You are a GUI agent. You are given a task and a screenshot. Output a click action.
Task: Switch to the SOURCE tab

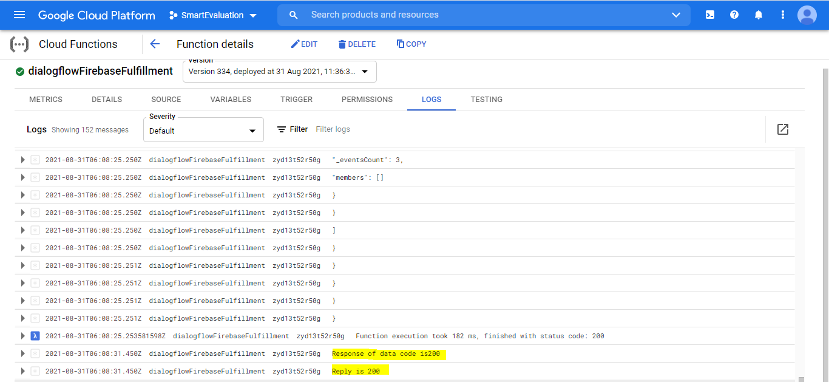pyautogui.click(x=166, y=100)
